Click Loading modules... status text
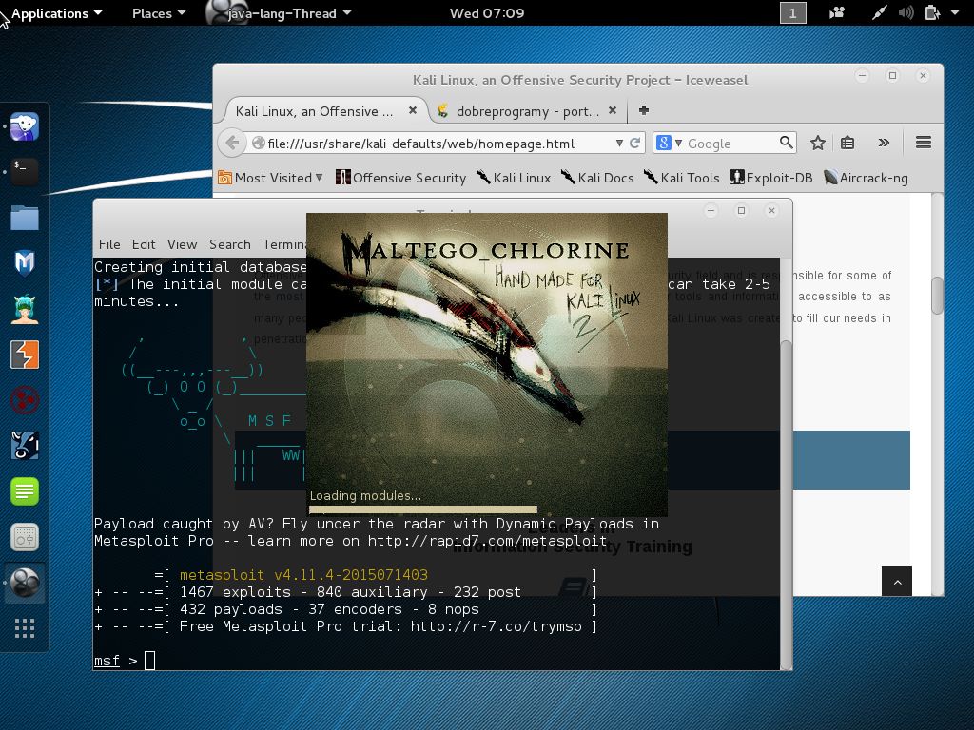 coord(365,495)
